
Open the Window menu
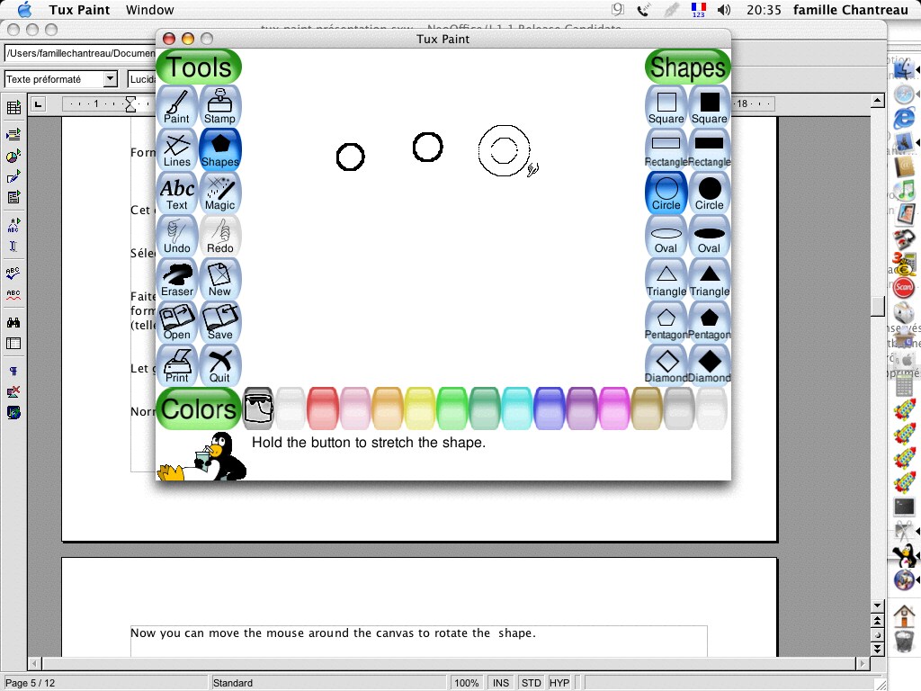tap(149, 10)
